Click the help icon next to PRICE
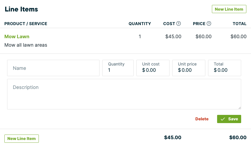The image size is (251, 146). [x=209, y=23]
